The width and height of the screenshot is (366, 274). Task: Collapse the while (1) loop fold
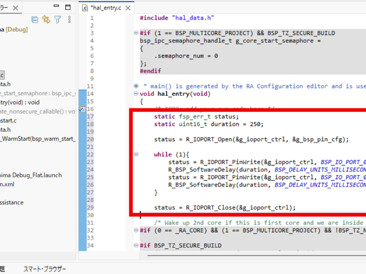(x=136, y=154)
